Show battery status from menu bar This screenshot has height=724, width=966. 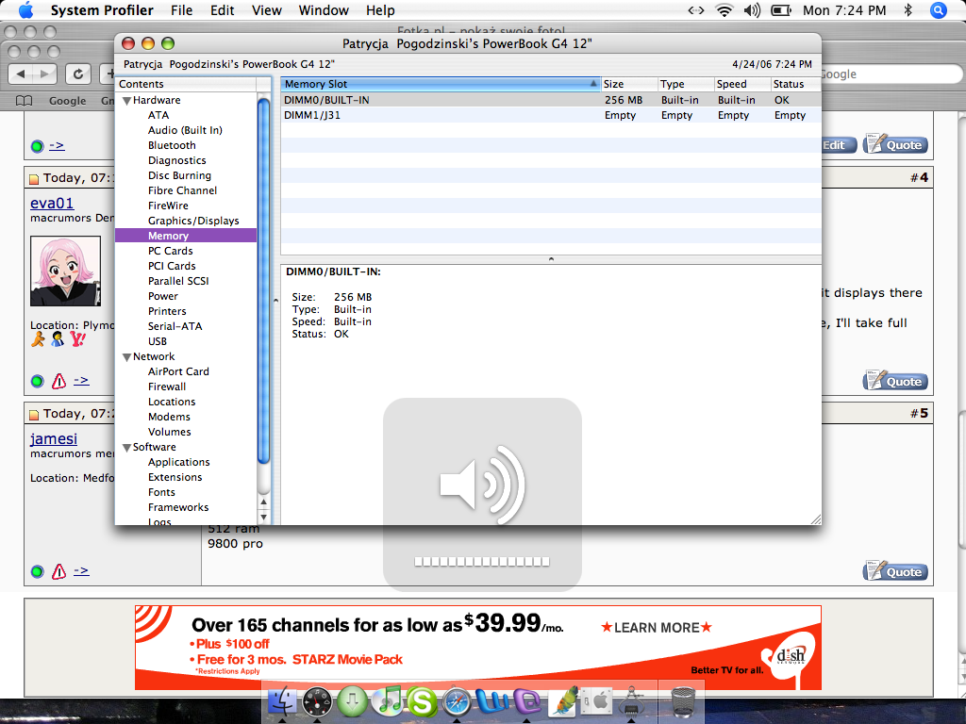(x=780, y=9)
